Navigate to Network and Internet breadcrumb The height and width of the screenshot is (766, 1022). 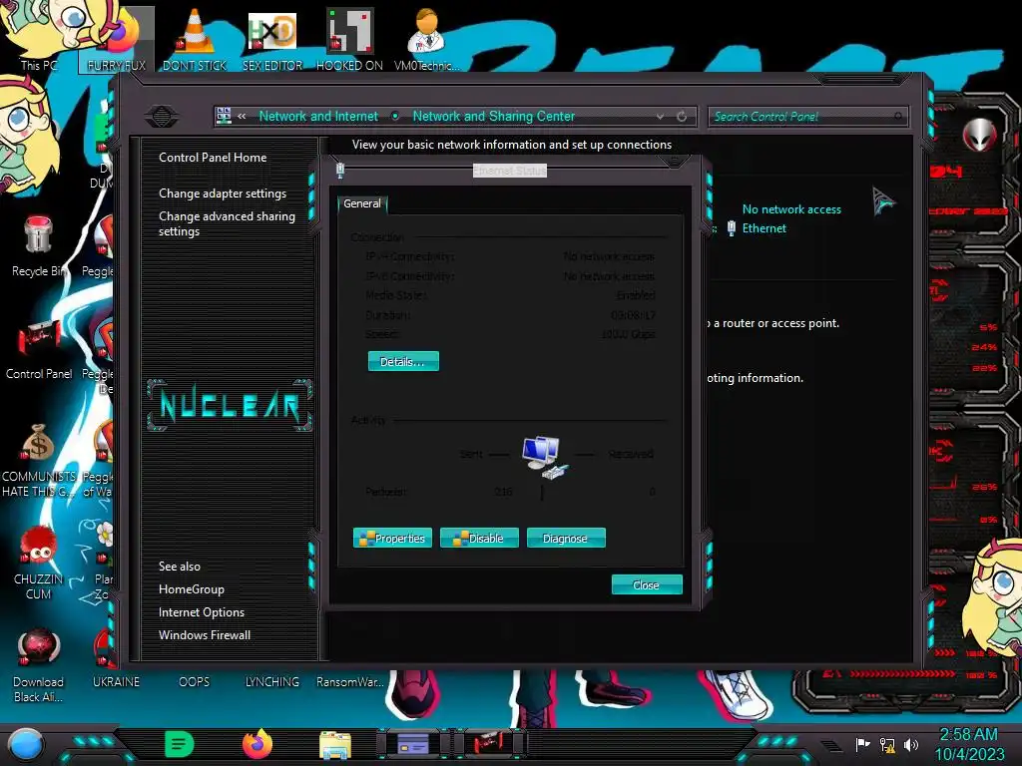pyautogui.click(x=318, y=116)
